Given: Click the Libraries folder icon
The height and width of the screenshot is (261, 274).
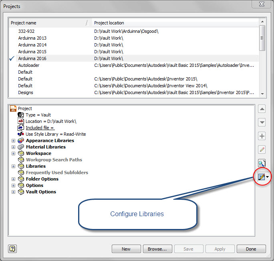Looking at the screenshot, I should tap(21, 166).
